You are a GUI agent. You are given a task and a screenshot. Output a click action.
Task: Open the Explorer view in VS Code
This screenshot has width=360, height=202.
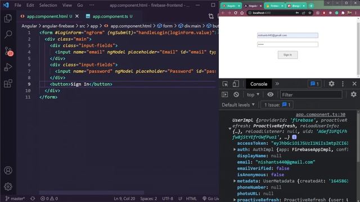pos(8,18)
